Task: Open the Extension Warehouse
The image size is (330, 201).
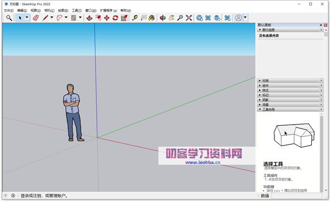Action: pos(208,18)
